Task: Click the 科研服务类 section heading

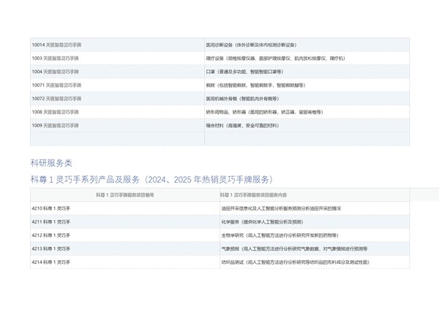Action: 51,162
